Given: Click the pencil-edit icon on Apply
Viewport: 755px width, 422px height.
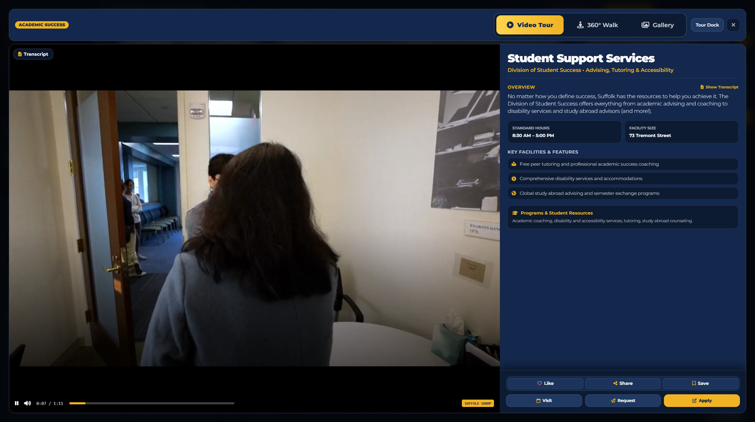Looking at the screenshot, I should click(x=694, y=400).
